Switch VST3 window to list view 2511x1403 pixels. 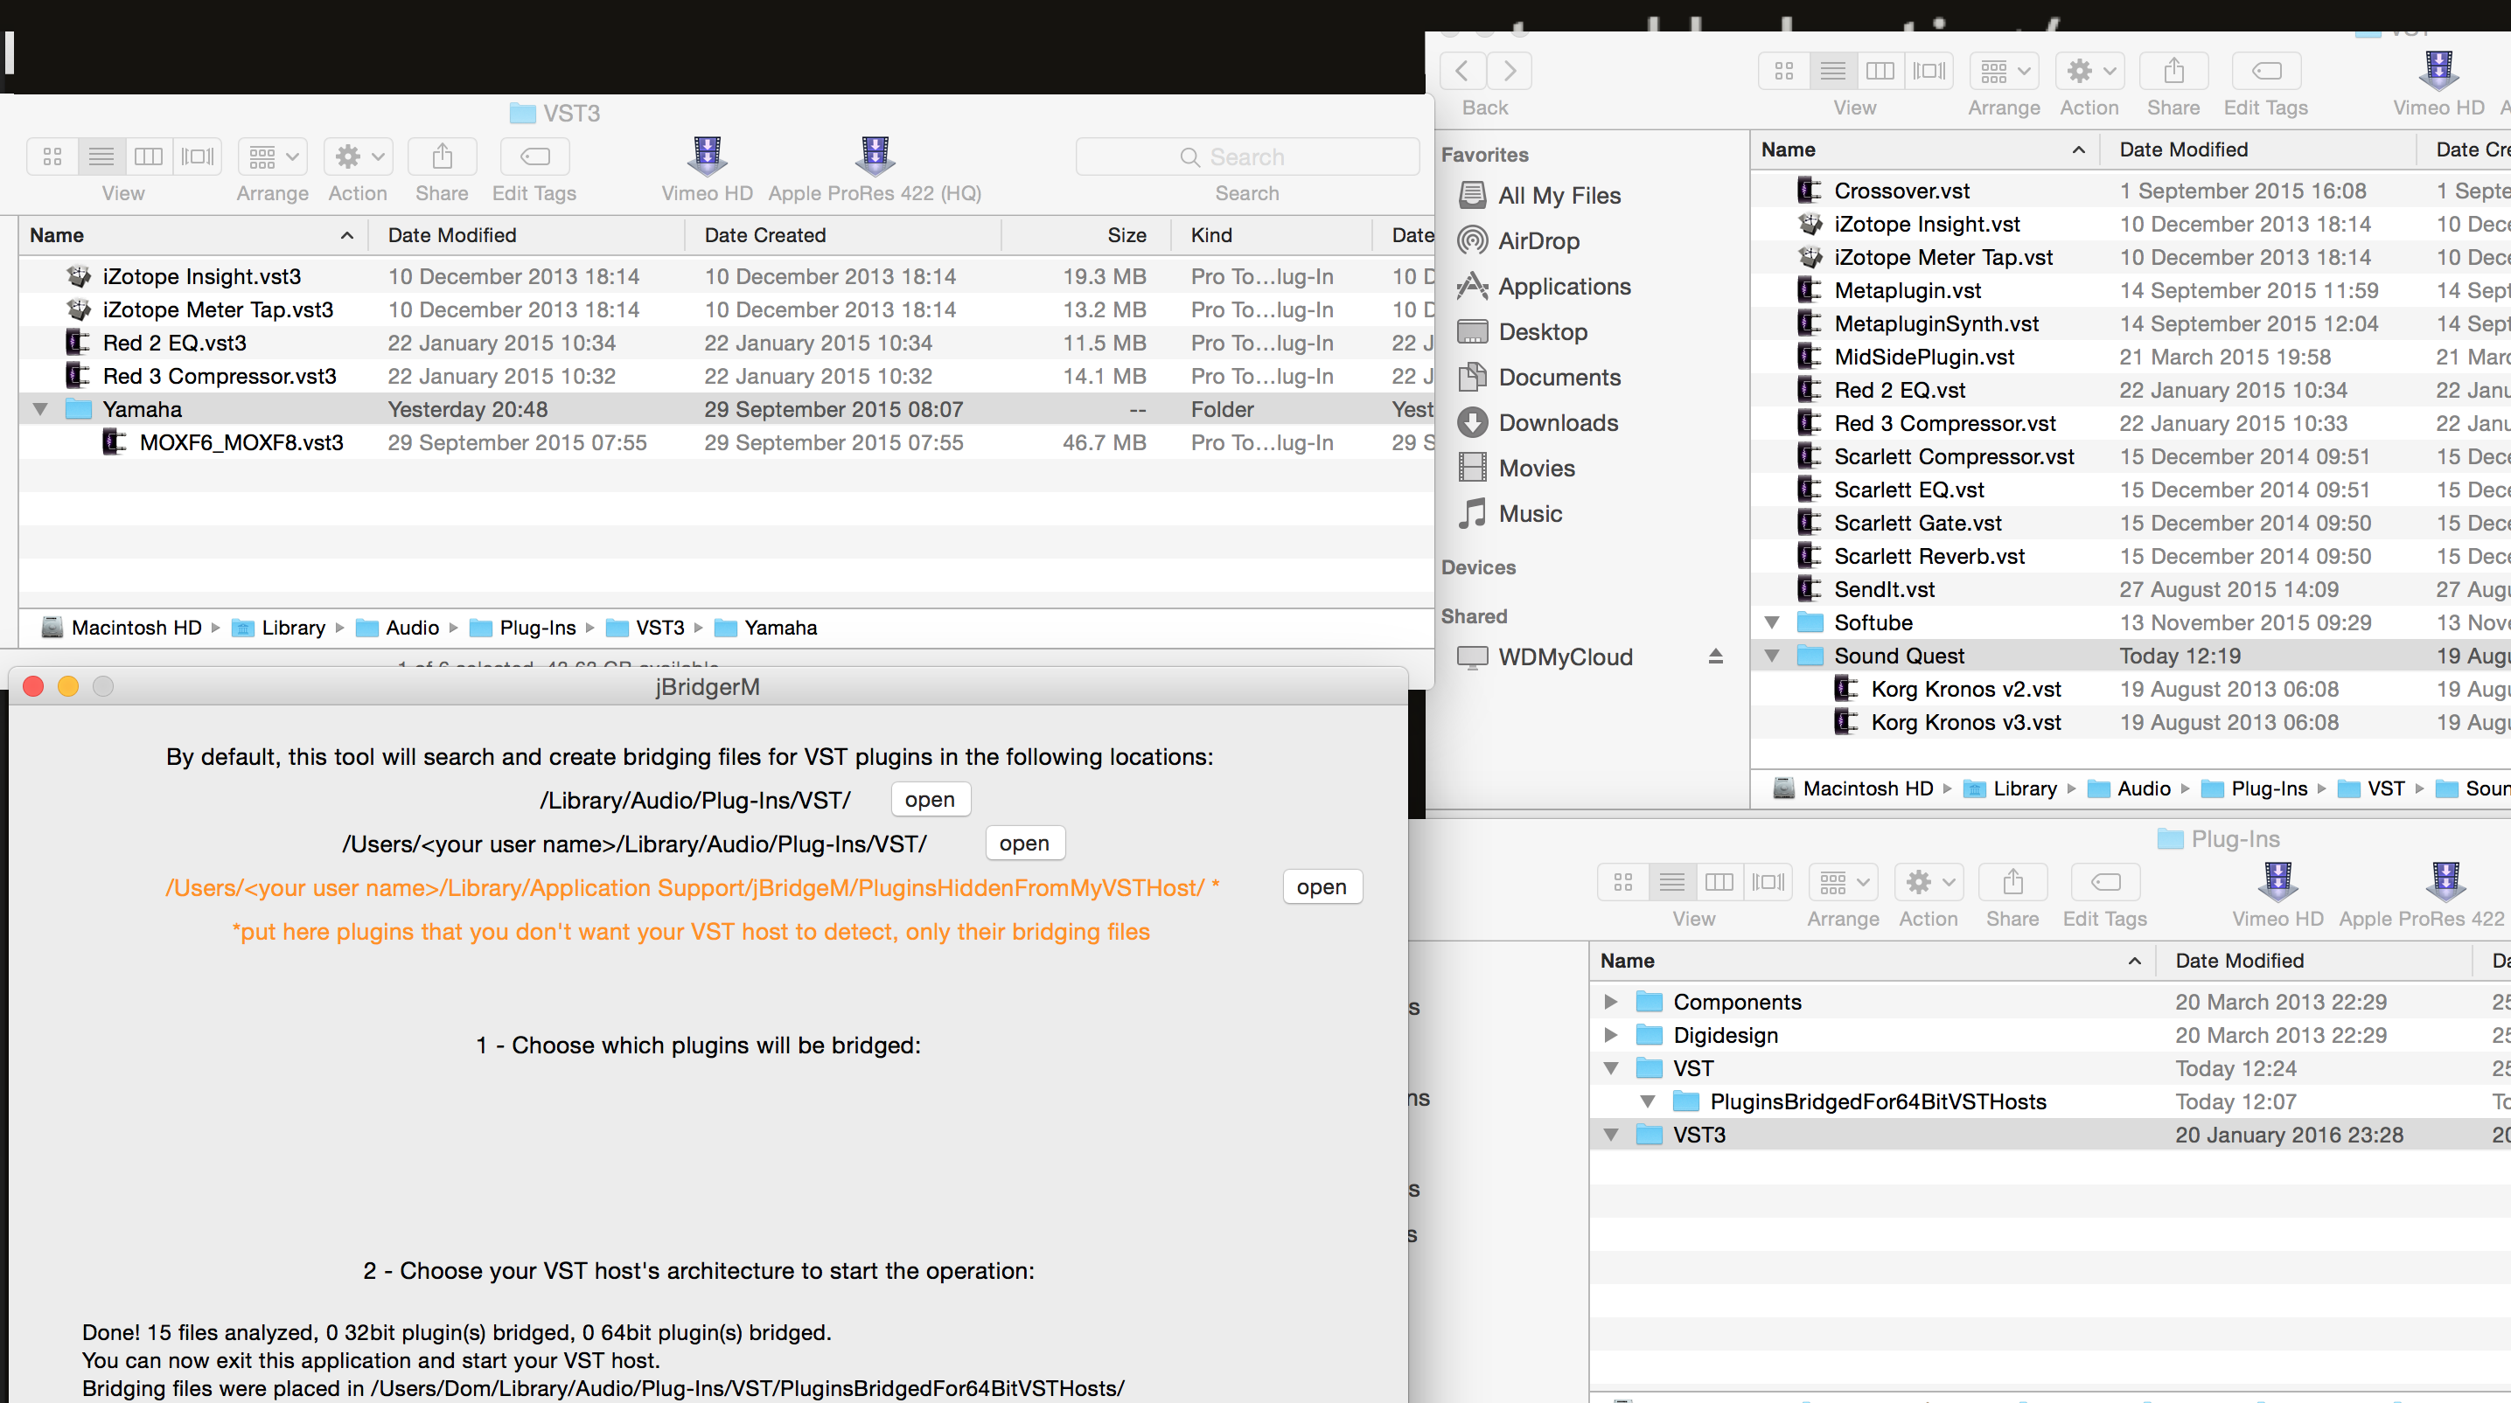[101, 156]
